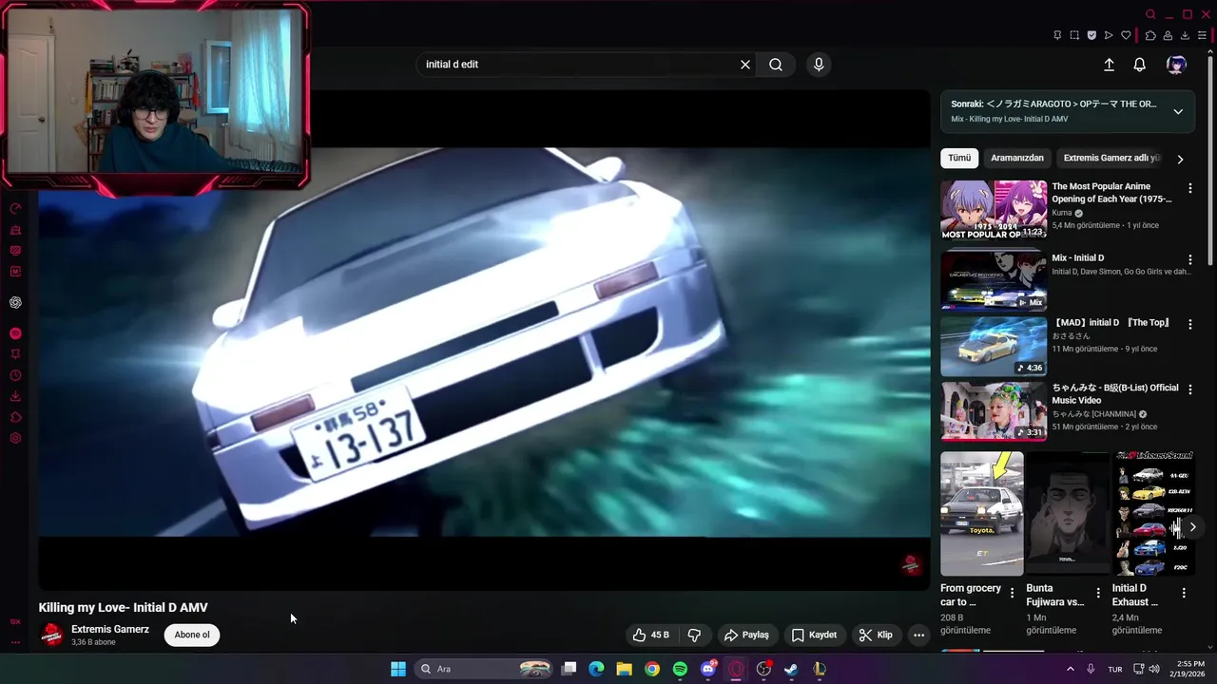Viewport: 1217px width, 684px height.
Task: Show hidden system tray icons chevron
Action: [x=1070, y=669]
